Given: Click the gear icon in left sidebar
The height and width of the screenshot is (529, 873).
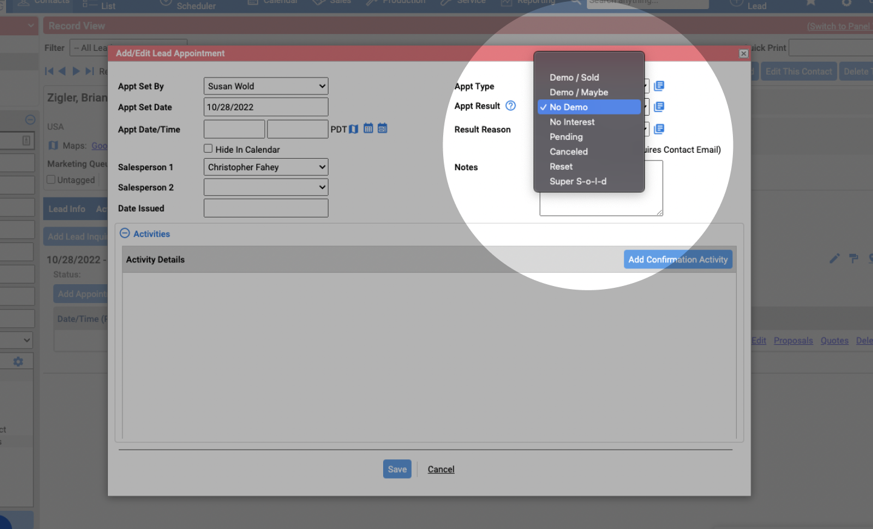Looking at the screenshot, I should tap(18, 361).
